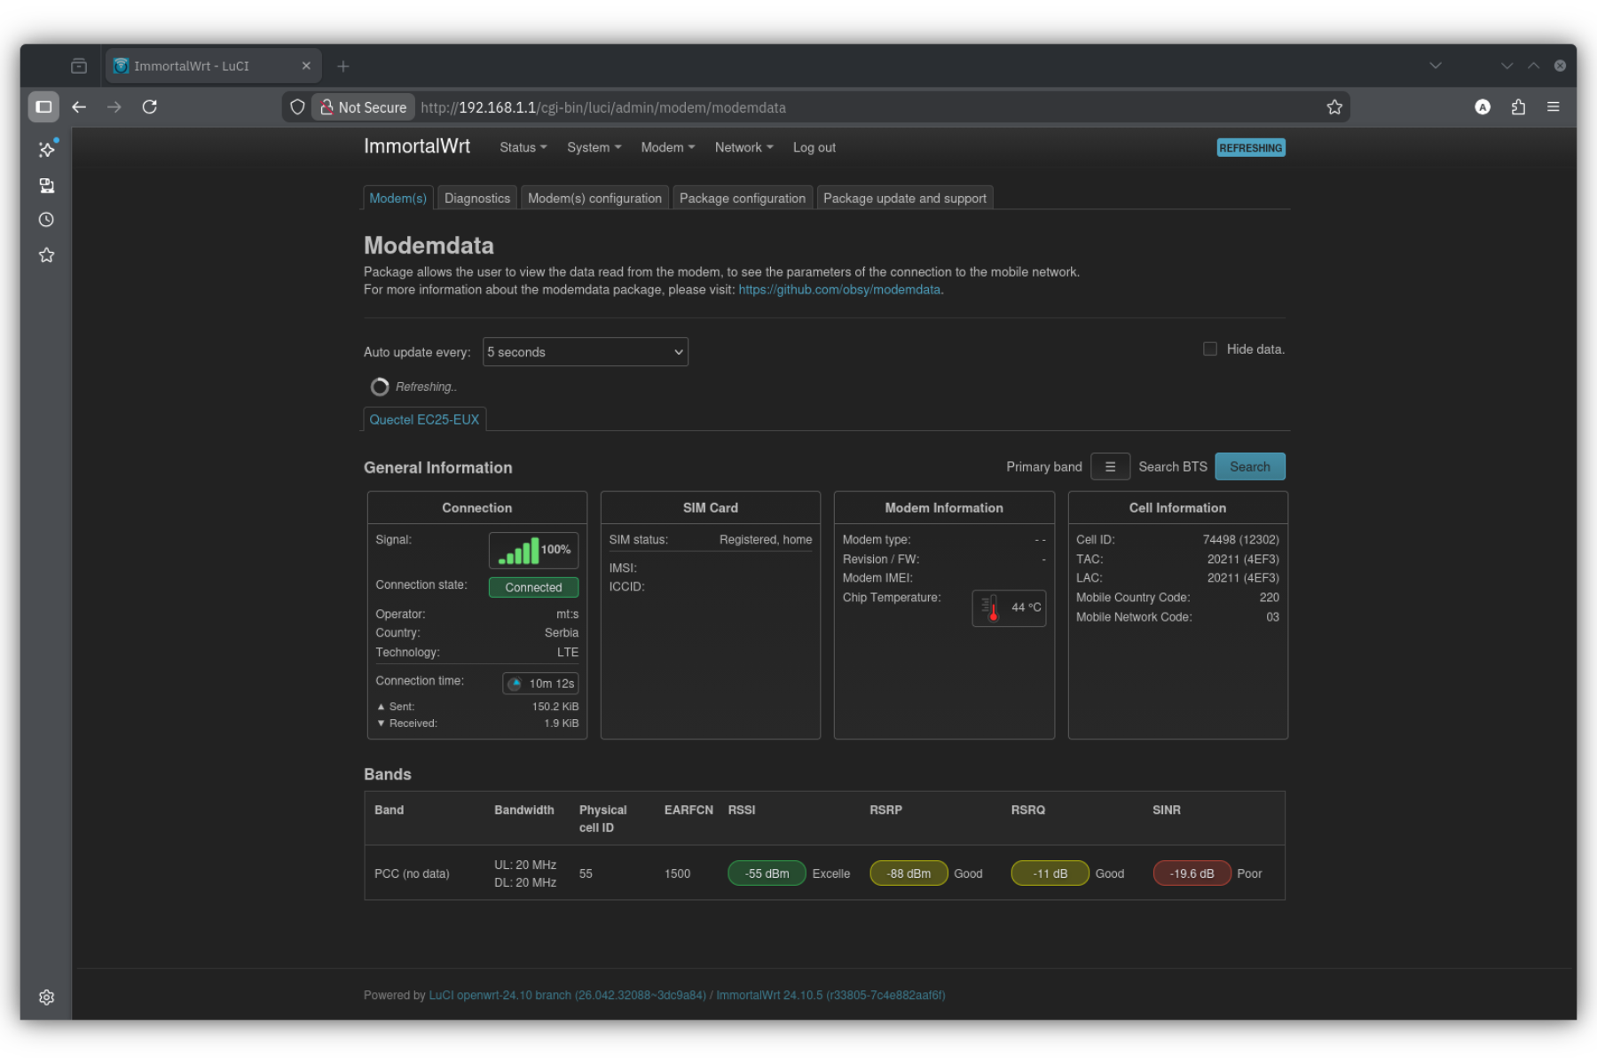Open bookmarks star icon in sidebar

pos(47,255)
